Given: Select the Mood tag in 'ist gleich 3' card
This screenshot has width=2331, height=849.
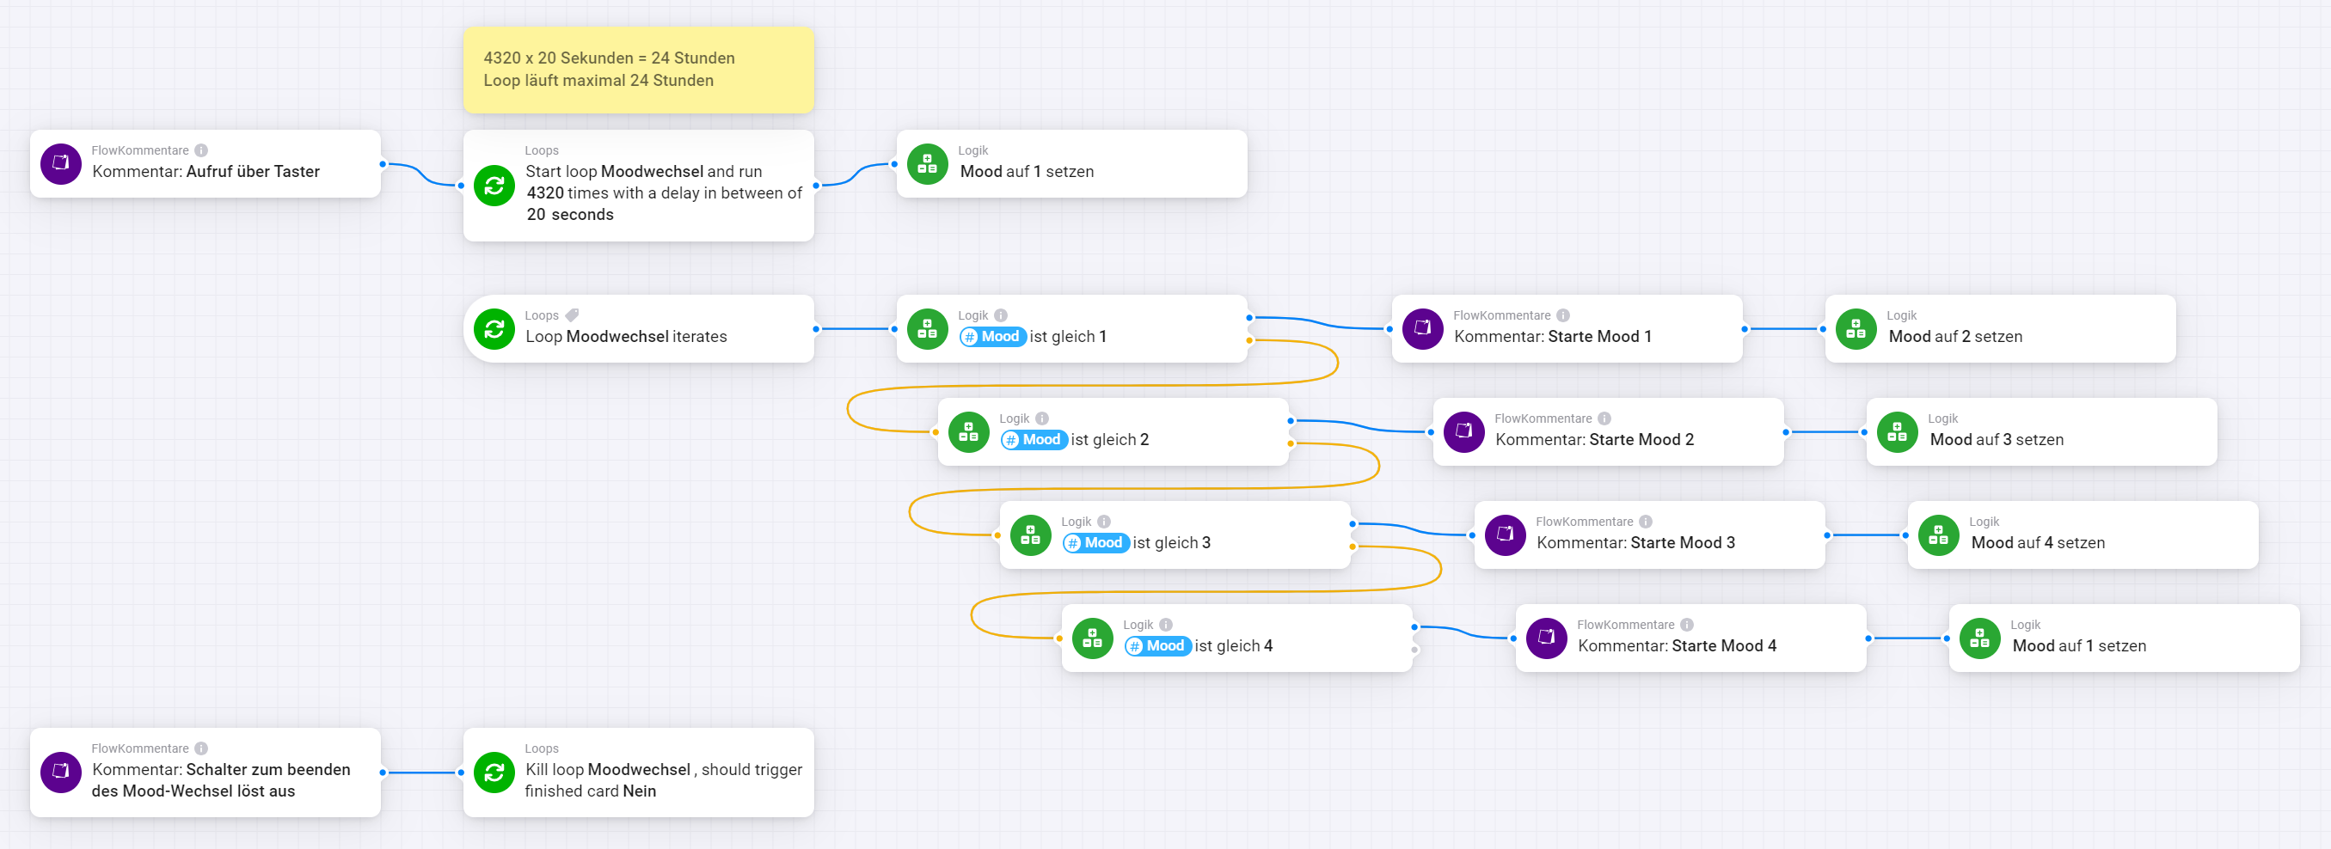Looking at the screenshot, I should pos(1095,543).
